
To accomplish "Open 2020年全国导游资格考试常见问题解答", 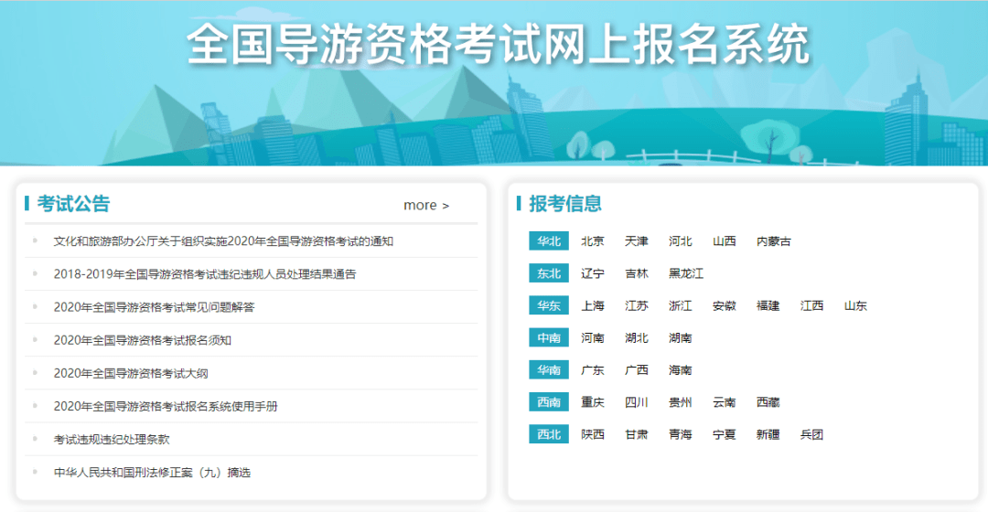I will click(x=154, y=307).
